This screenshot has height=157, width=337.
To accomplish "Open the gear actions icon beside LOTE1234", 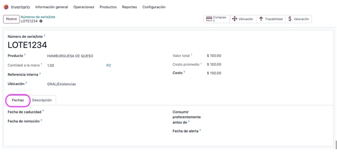I will click(x=41, y=21).
